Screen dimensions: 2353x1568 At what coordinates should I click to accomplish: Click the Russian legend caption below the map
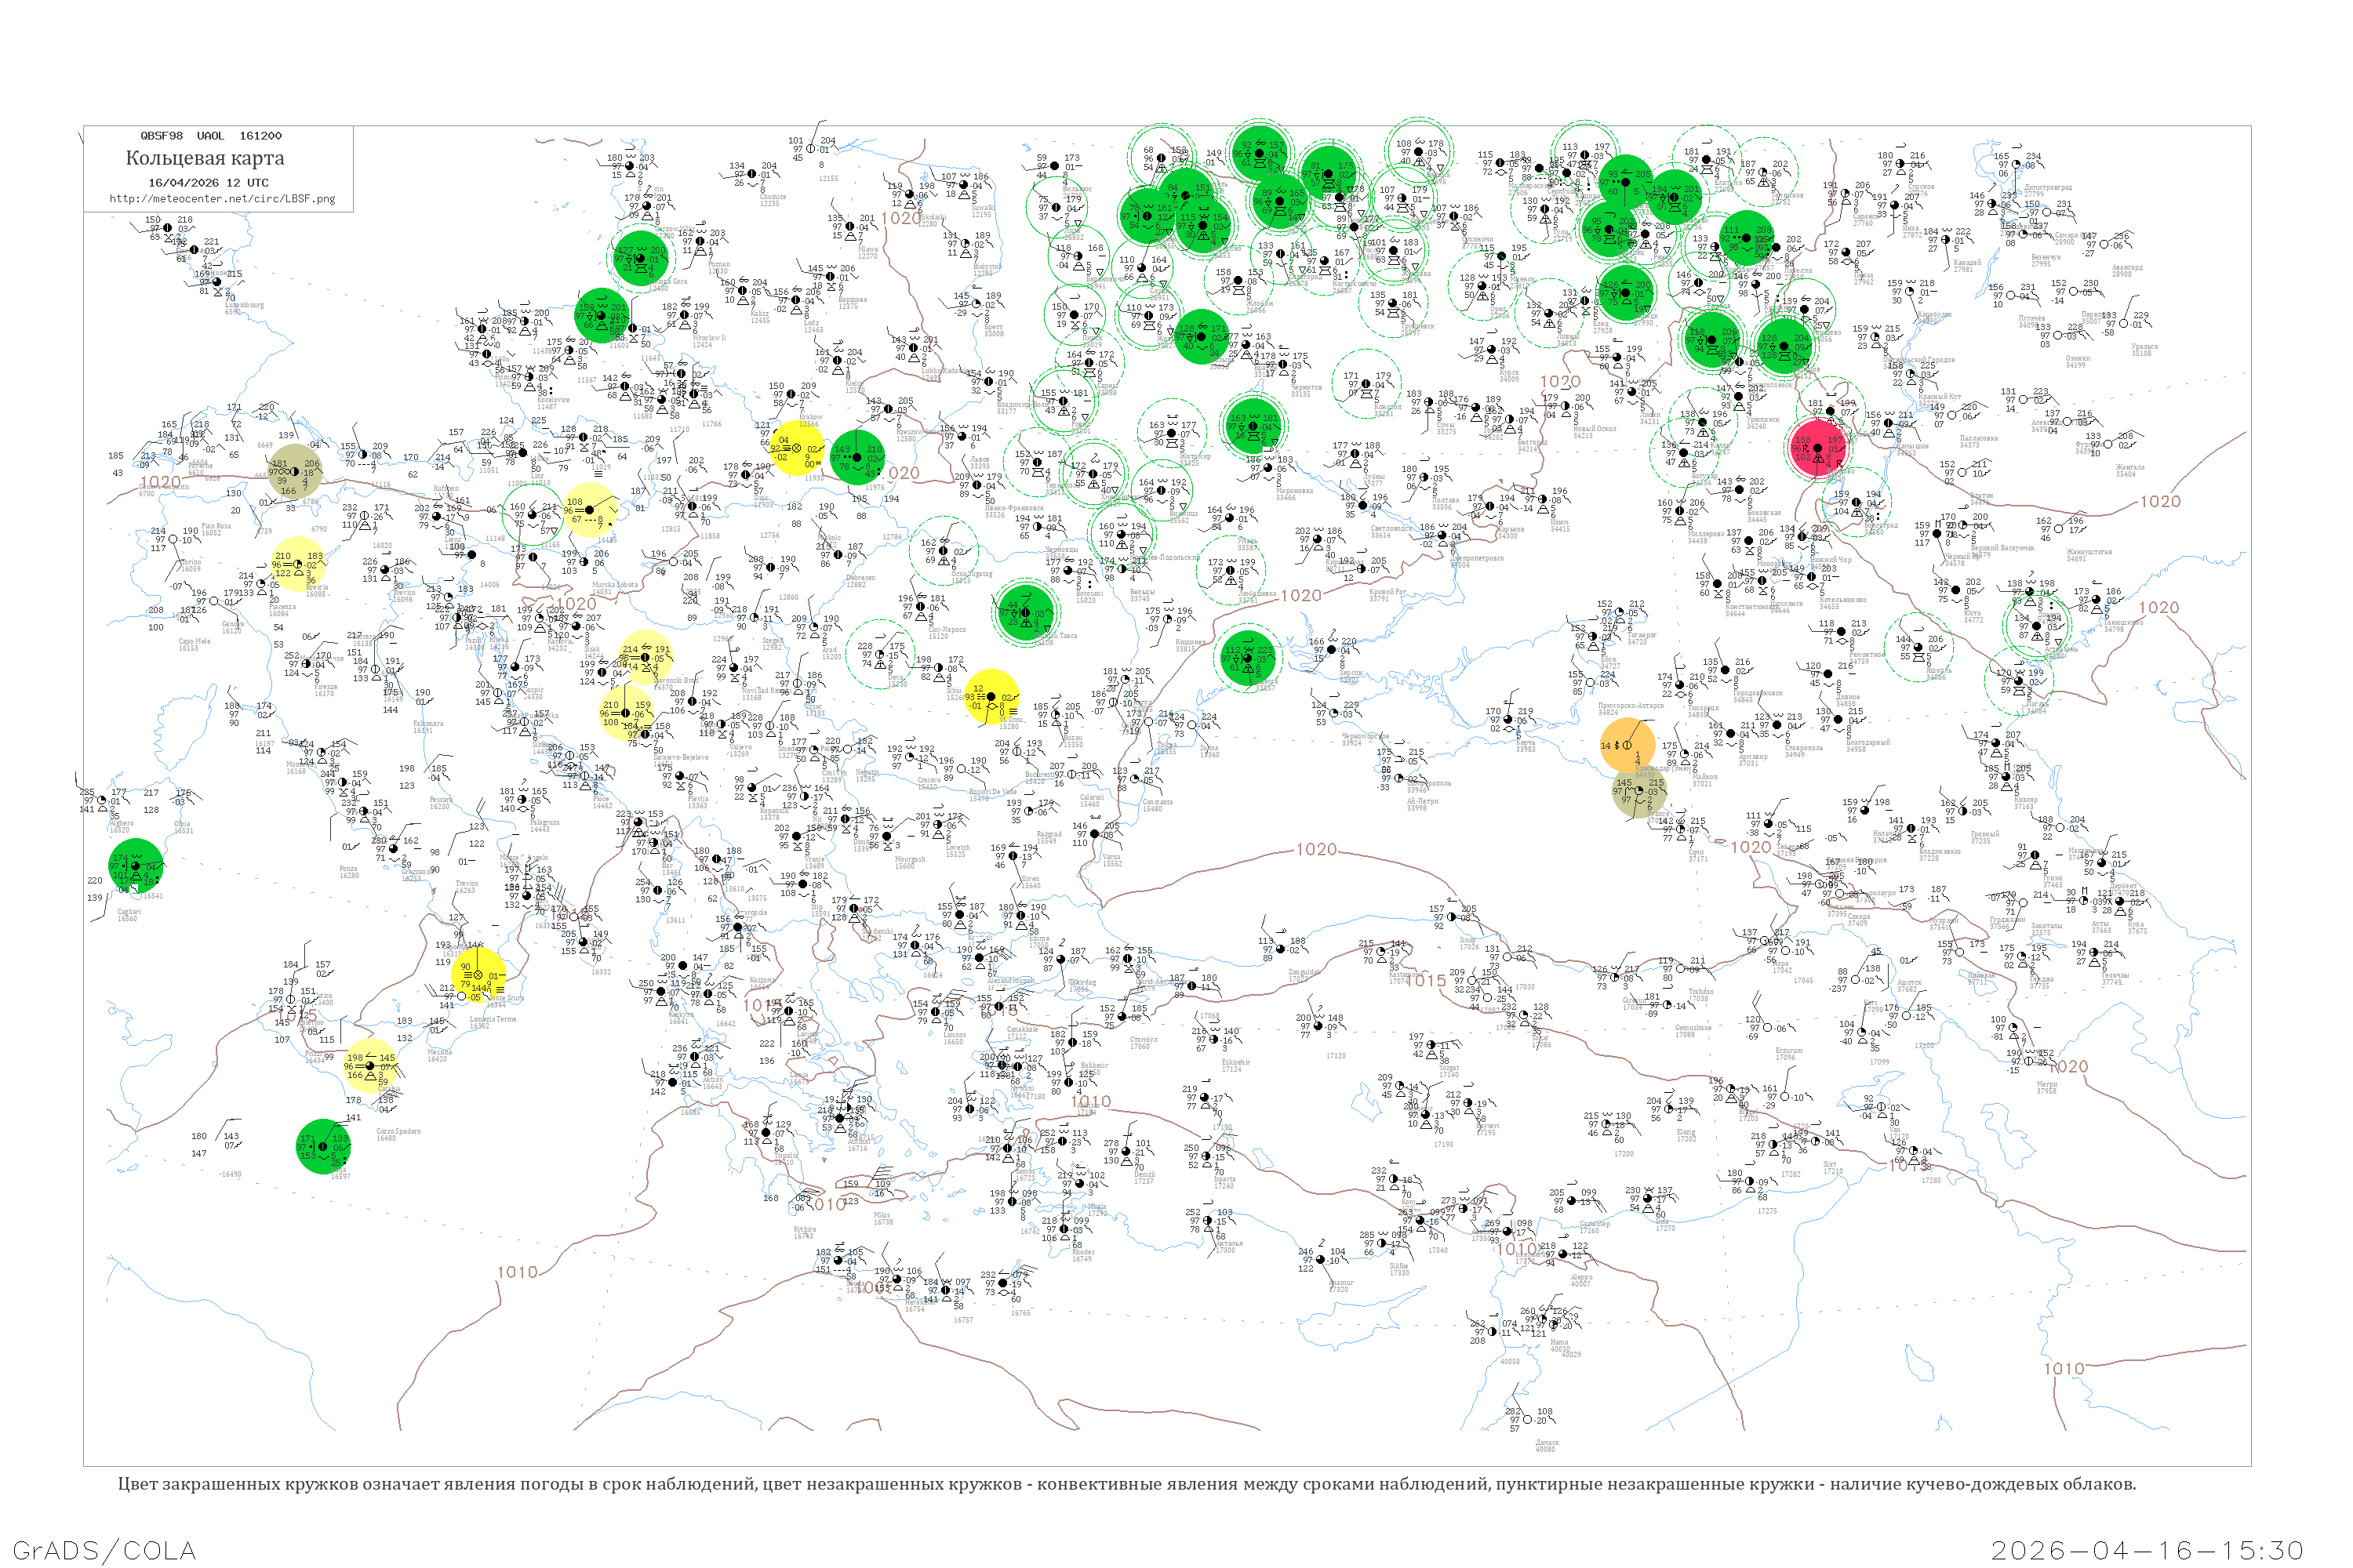(1126, 1484)
